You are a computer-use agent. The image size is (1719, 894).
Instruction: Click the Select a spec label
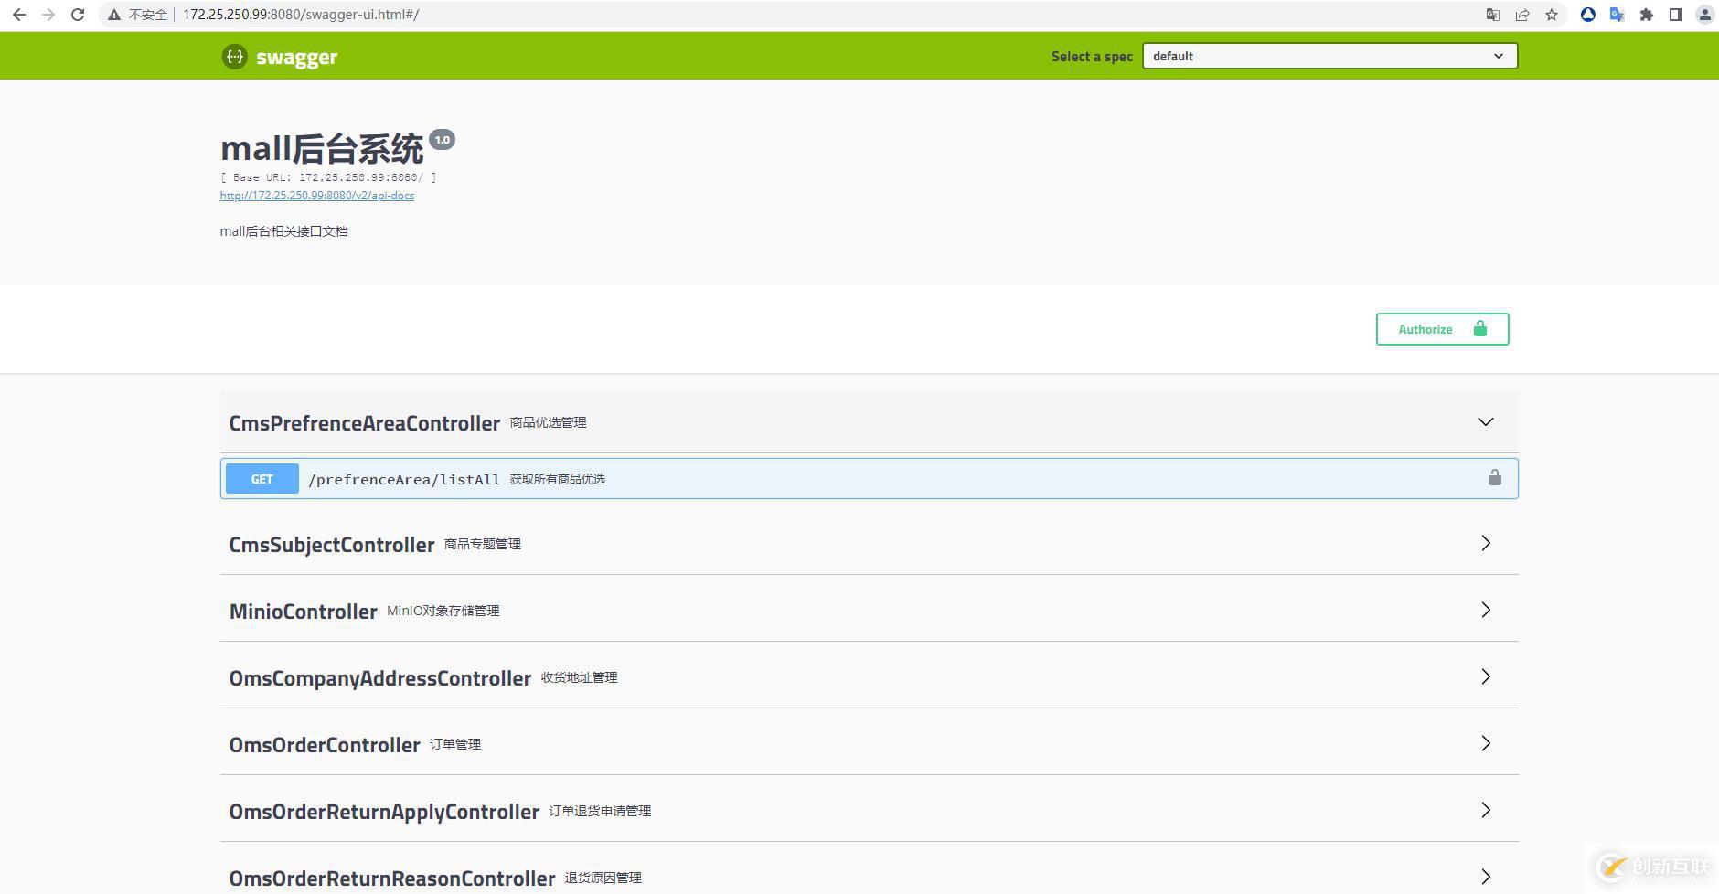[1092, 57]
